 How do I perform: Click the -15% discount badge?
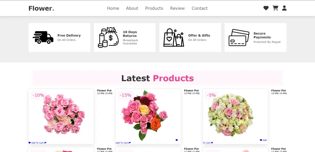point(126,95)
